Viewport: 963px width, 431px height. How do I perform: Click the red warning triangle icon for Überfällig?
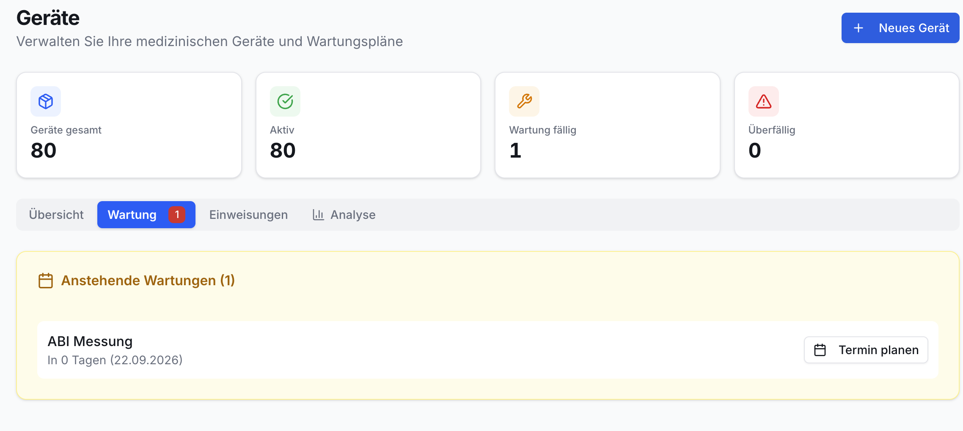coord(764,101)
